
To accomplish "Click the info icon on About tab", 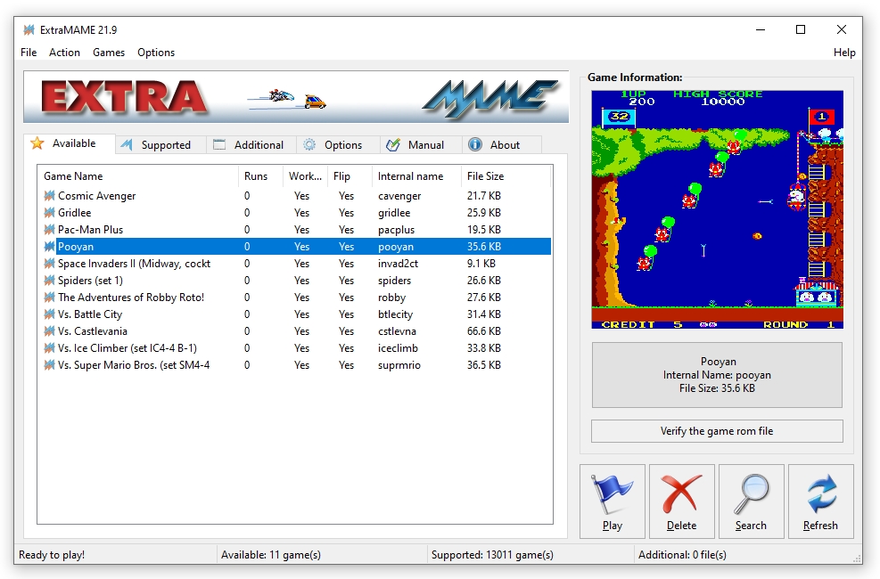I will [475, 145].
